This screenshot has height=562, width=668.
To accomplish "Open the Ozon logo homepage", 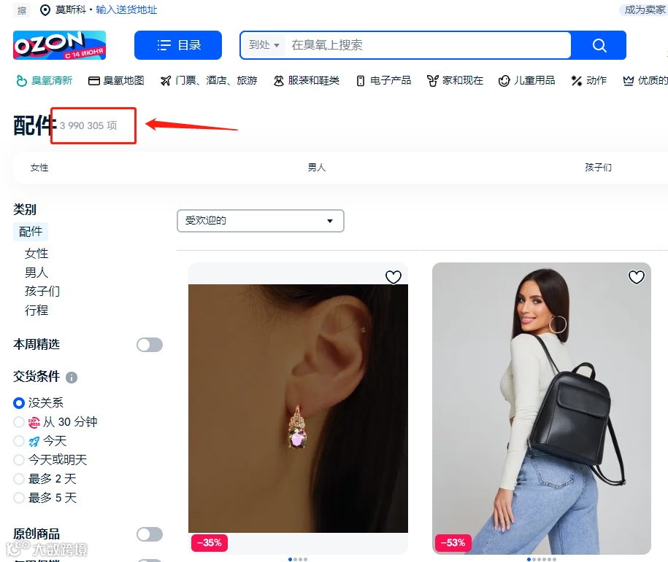I will click(59, 45).
